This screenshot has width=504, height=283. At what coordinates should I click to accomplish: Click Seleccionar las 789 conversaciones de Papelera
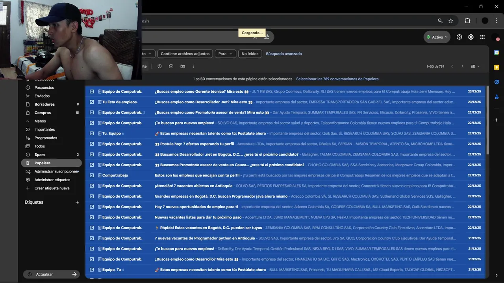(x=337, y=79)
